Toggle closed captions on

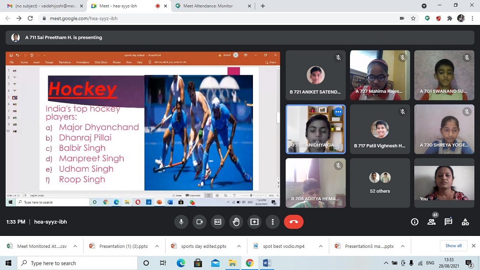coord(218,222)
